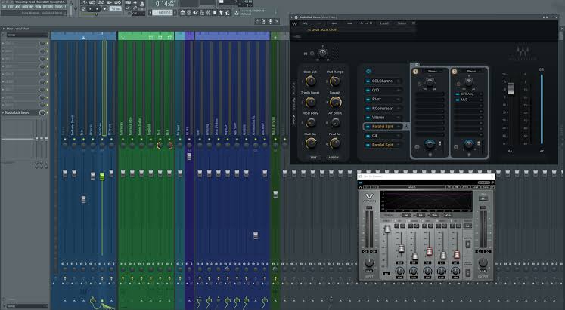Viewport: 565px width, 310px height.
Task: Click the circular power icon below the toolbar
Action: click(257, 22)
